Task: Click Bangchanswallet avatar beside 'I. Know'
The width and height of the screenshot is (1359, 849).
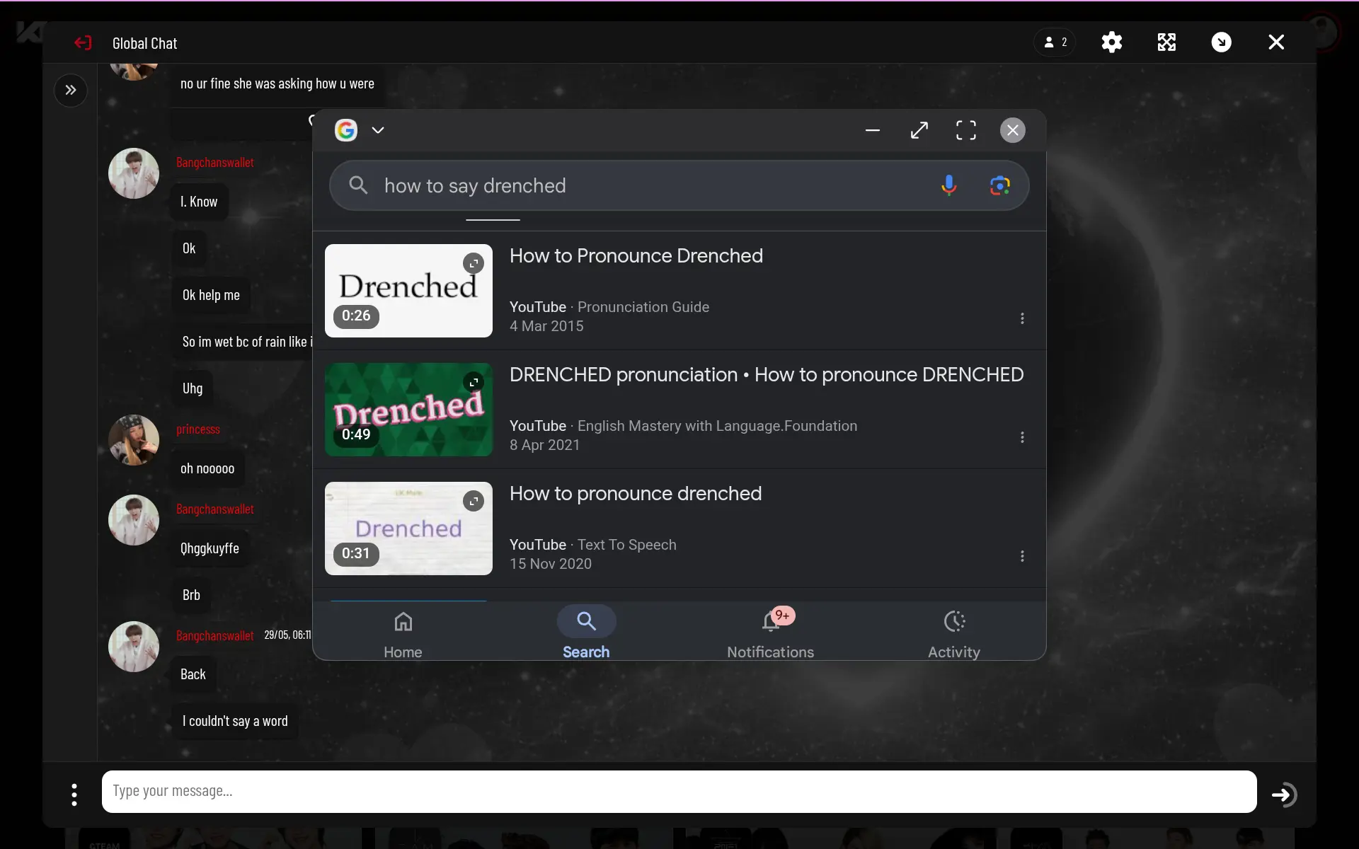Action: [x=134, y=173]
